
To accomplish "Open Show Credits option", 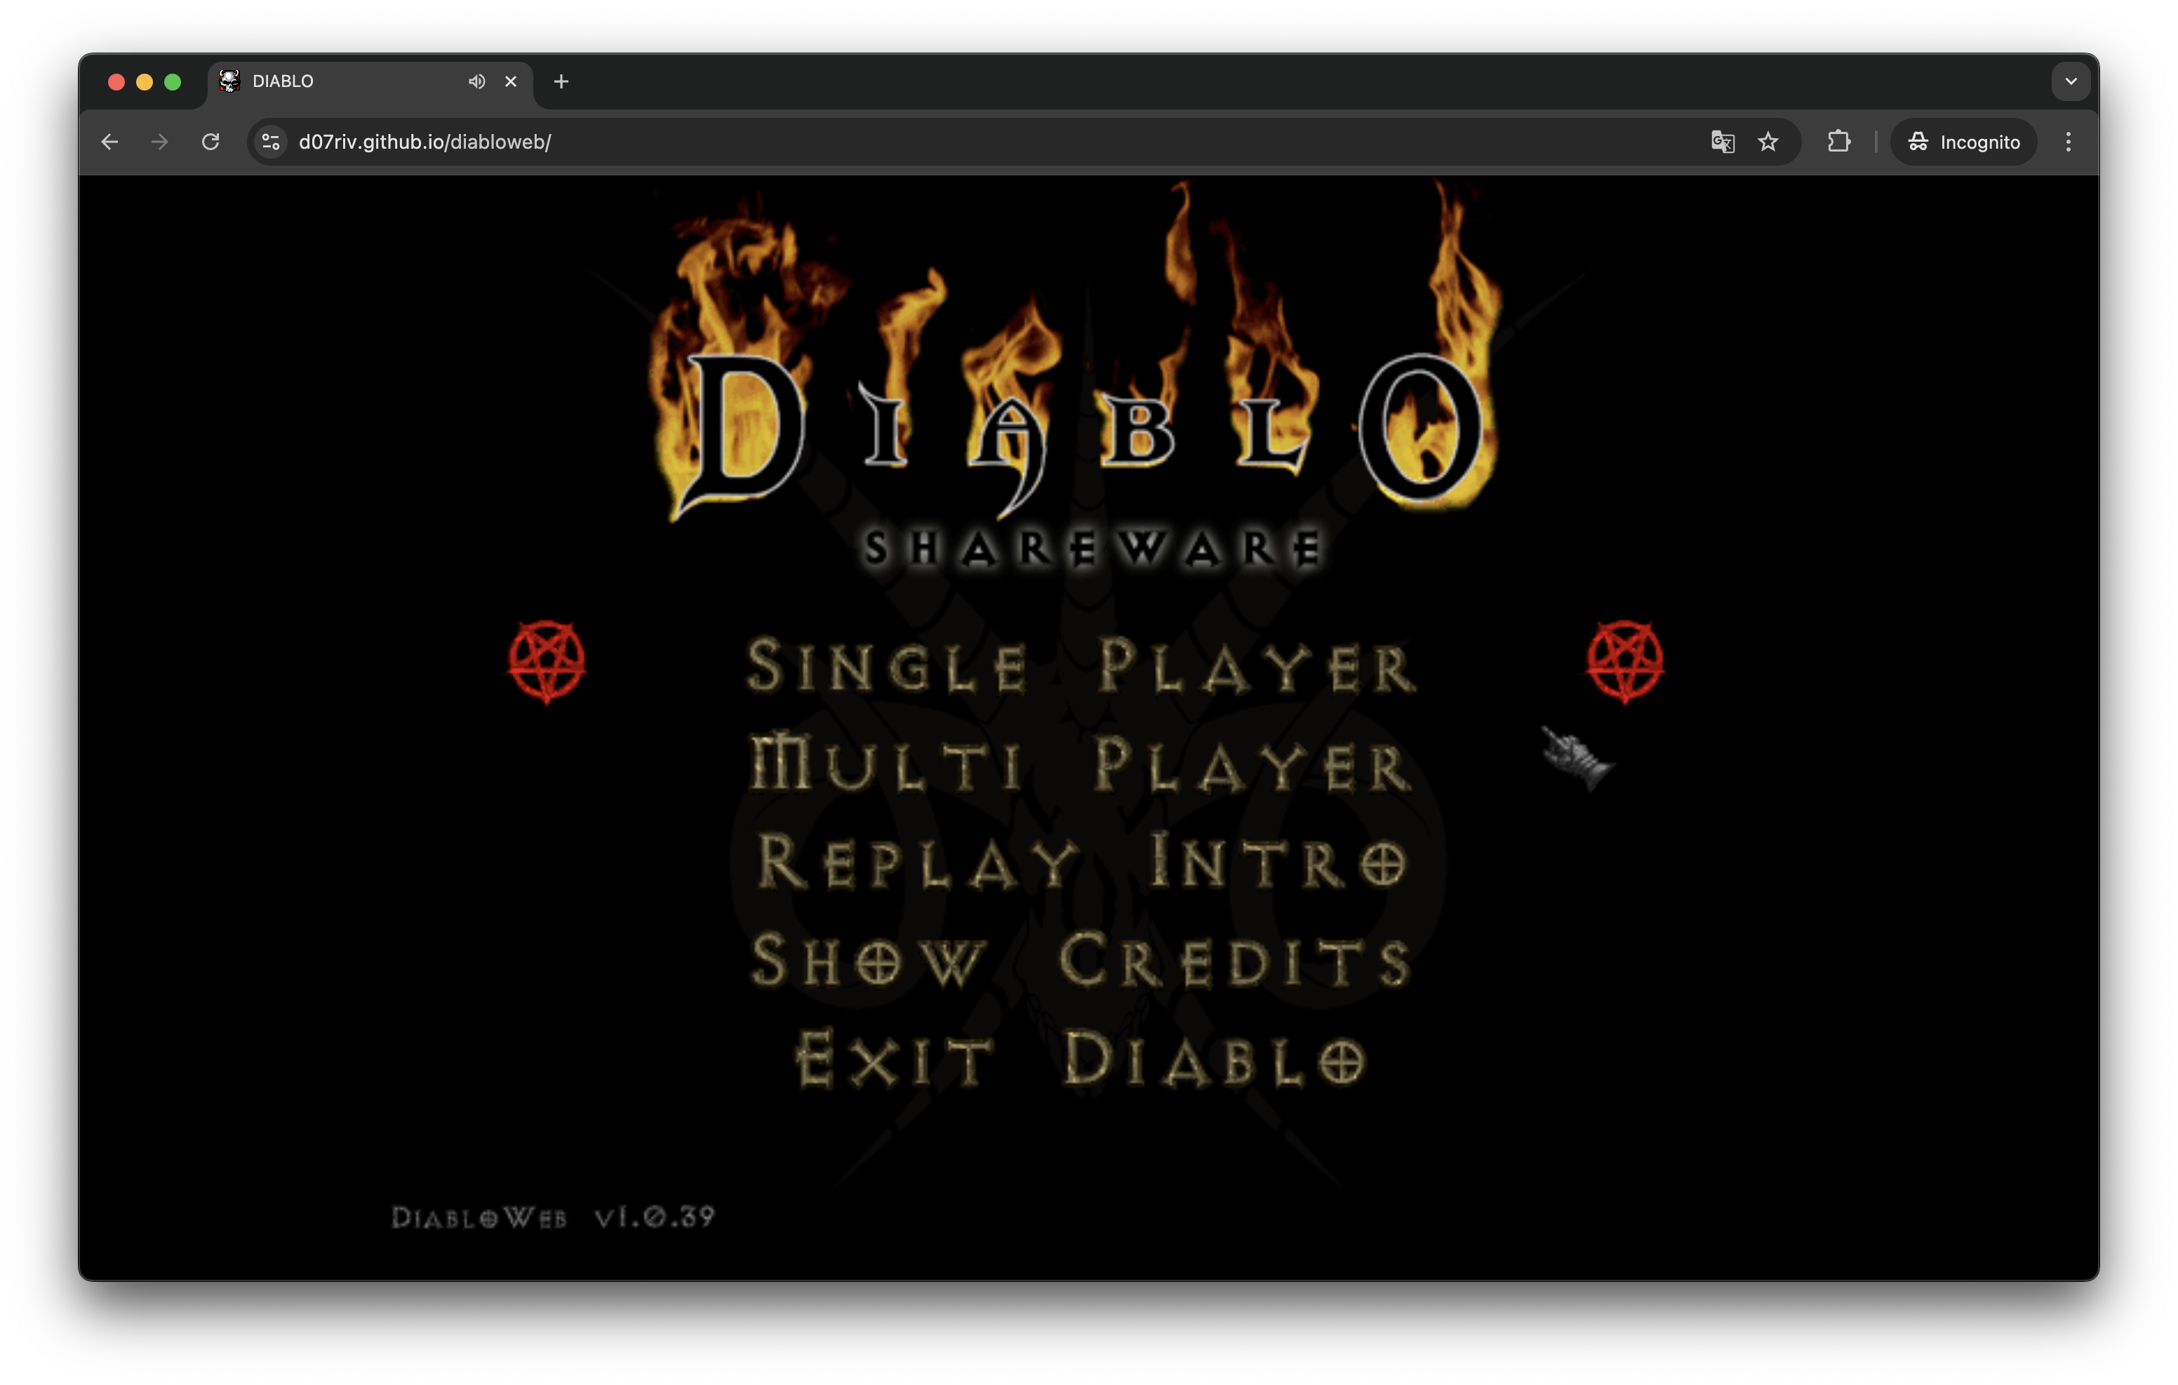I will [1081, 960].
